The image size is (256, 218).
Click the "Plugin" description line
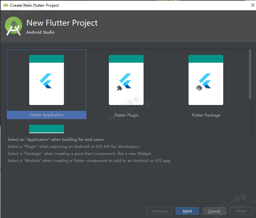click(74, 146)
